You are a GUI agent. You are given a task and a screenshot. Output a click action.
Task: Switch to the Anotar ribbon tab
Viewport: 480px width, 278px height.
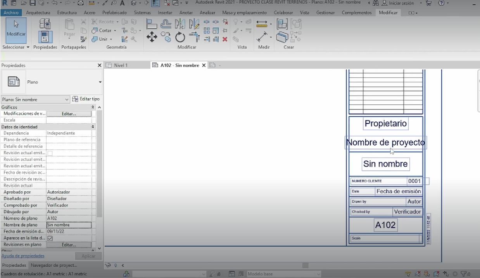[x=186, y=12]
